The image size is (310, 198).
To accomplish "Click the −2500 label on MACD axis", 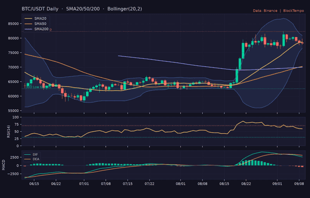I will pyautogui.click(x=13, y=174).
